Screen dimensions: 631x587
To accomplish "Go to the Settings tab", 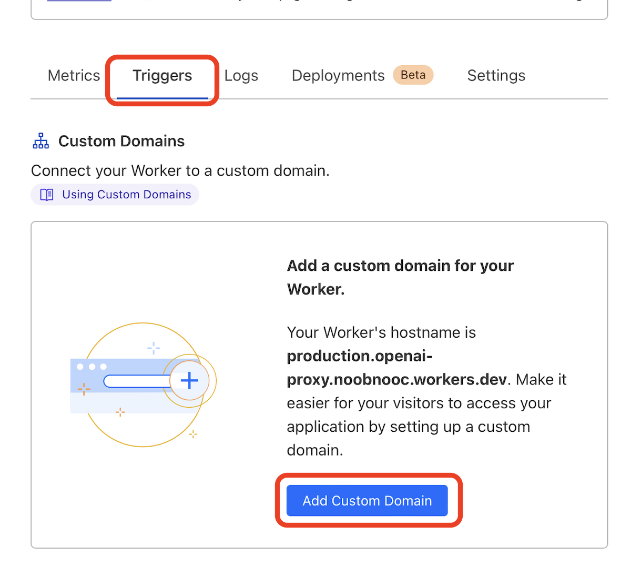I will coord(496,76).
